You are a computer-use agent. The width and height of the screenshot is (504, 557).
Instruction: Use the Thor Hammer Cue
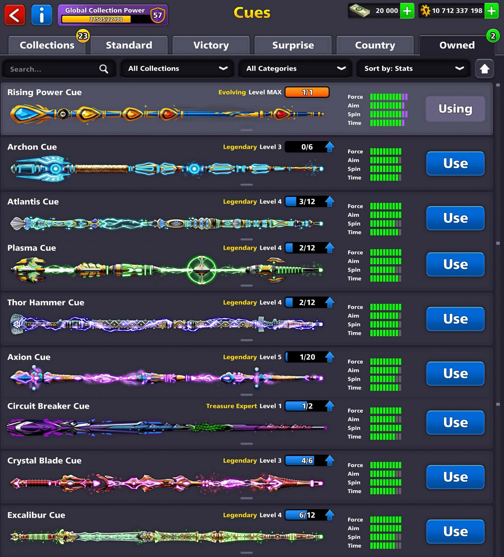point(455,319)
